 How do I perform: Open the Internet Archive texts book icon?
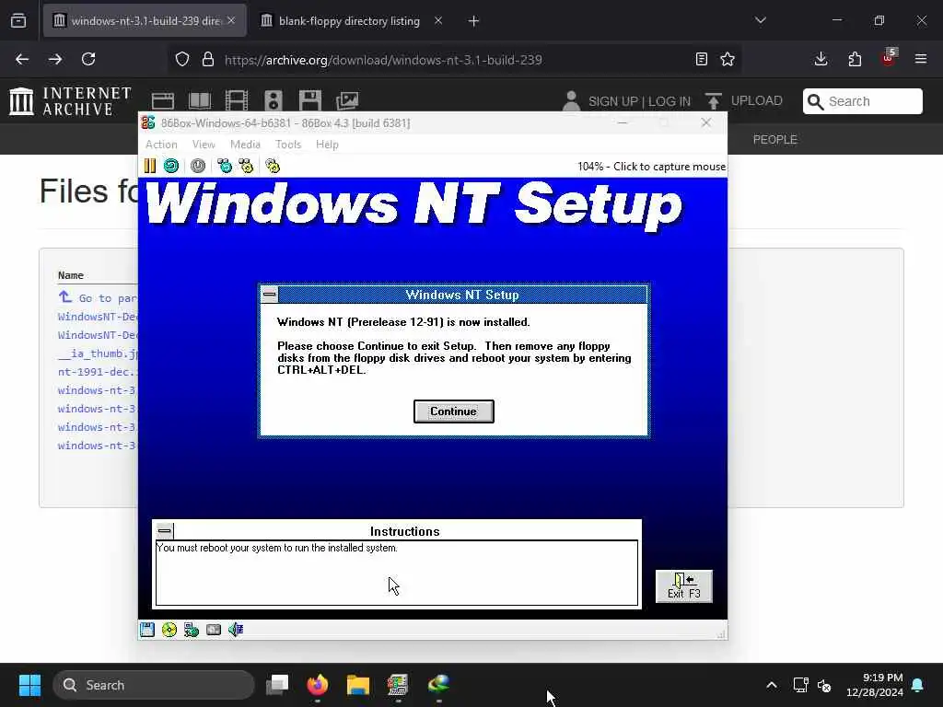pos(200,100)
